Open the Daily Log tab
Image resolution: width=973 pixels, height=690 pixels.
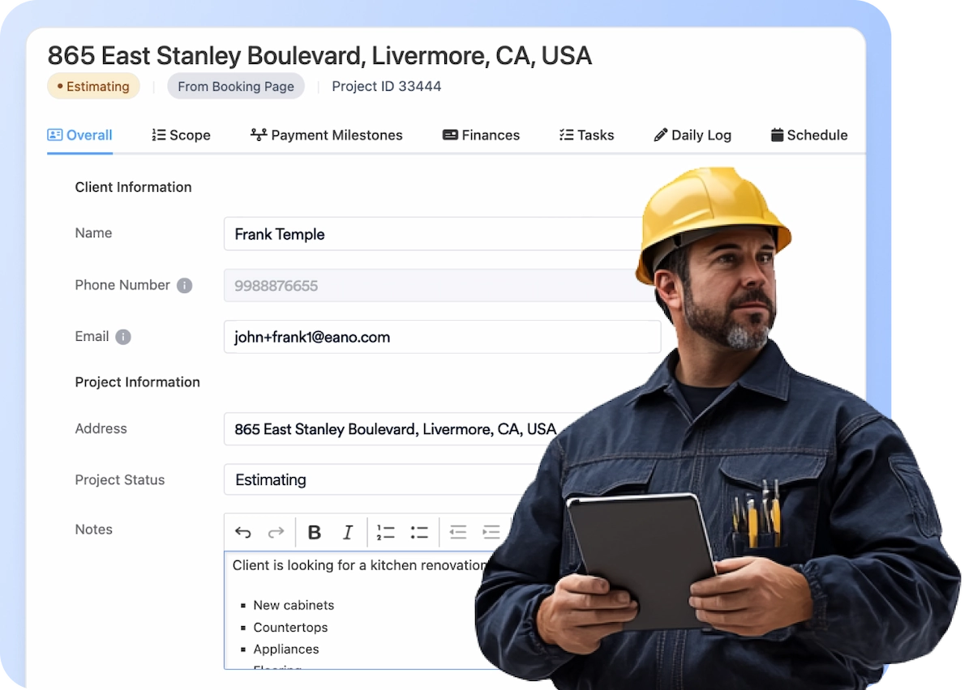(692, 135)
